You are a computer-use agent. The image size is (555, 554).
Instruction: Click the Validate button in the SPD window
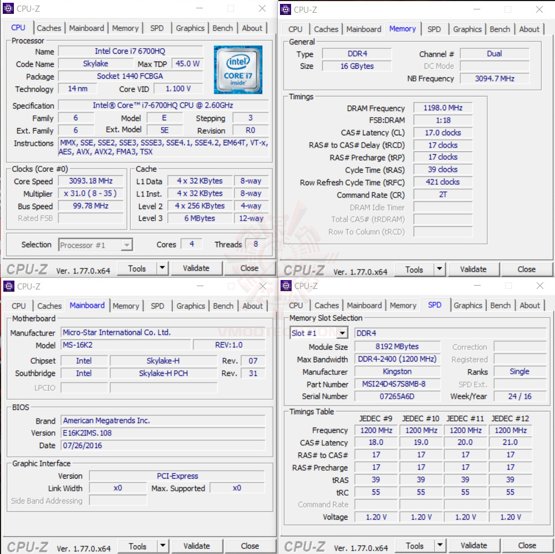click(473, 545)
